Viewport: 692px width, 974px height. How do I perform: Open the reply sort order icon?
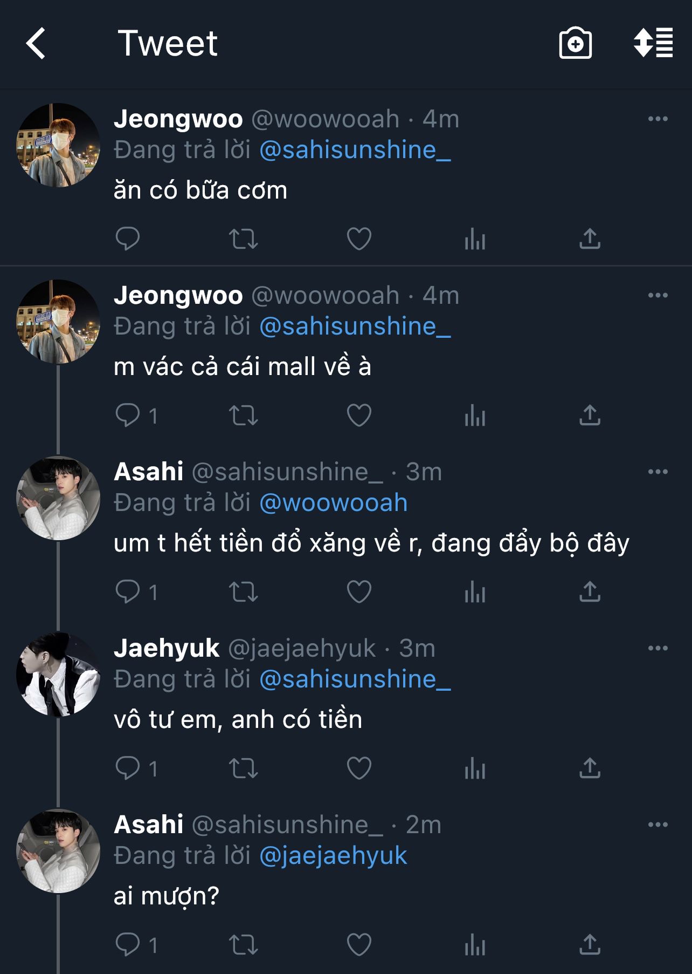(x=653, y=43)
